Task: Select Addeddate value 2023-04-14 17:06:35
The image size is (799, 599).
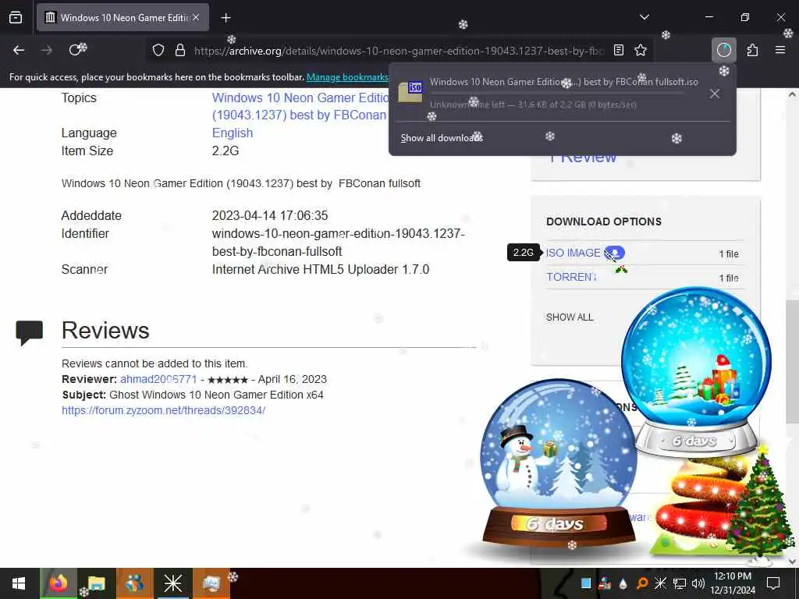Action: 270,215
